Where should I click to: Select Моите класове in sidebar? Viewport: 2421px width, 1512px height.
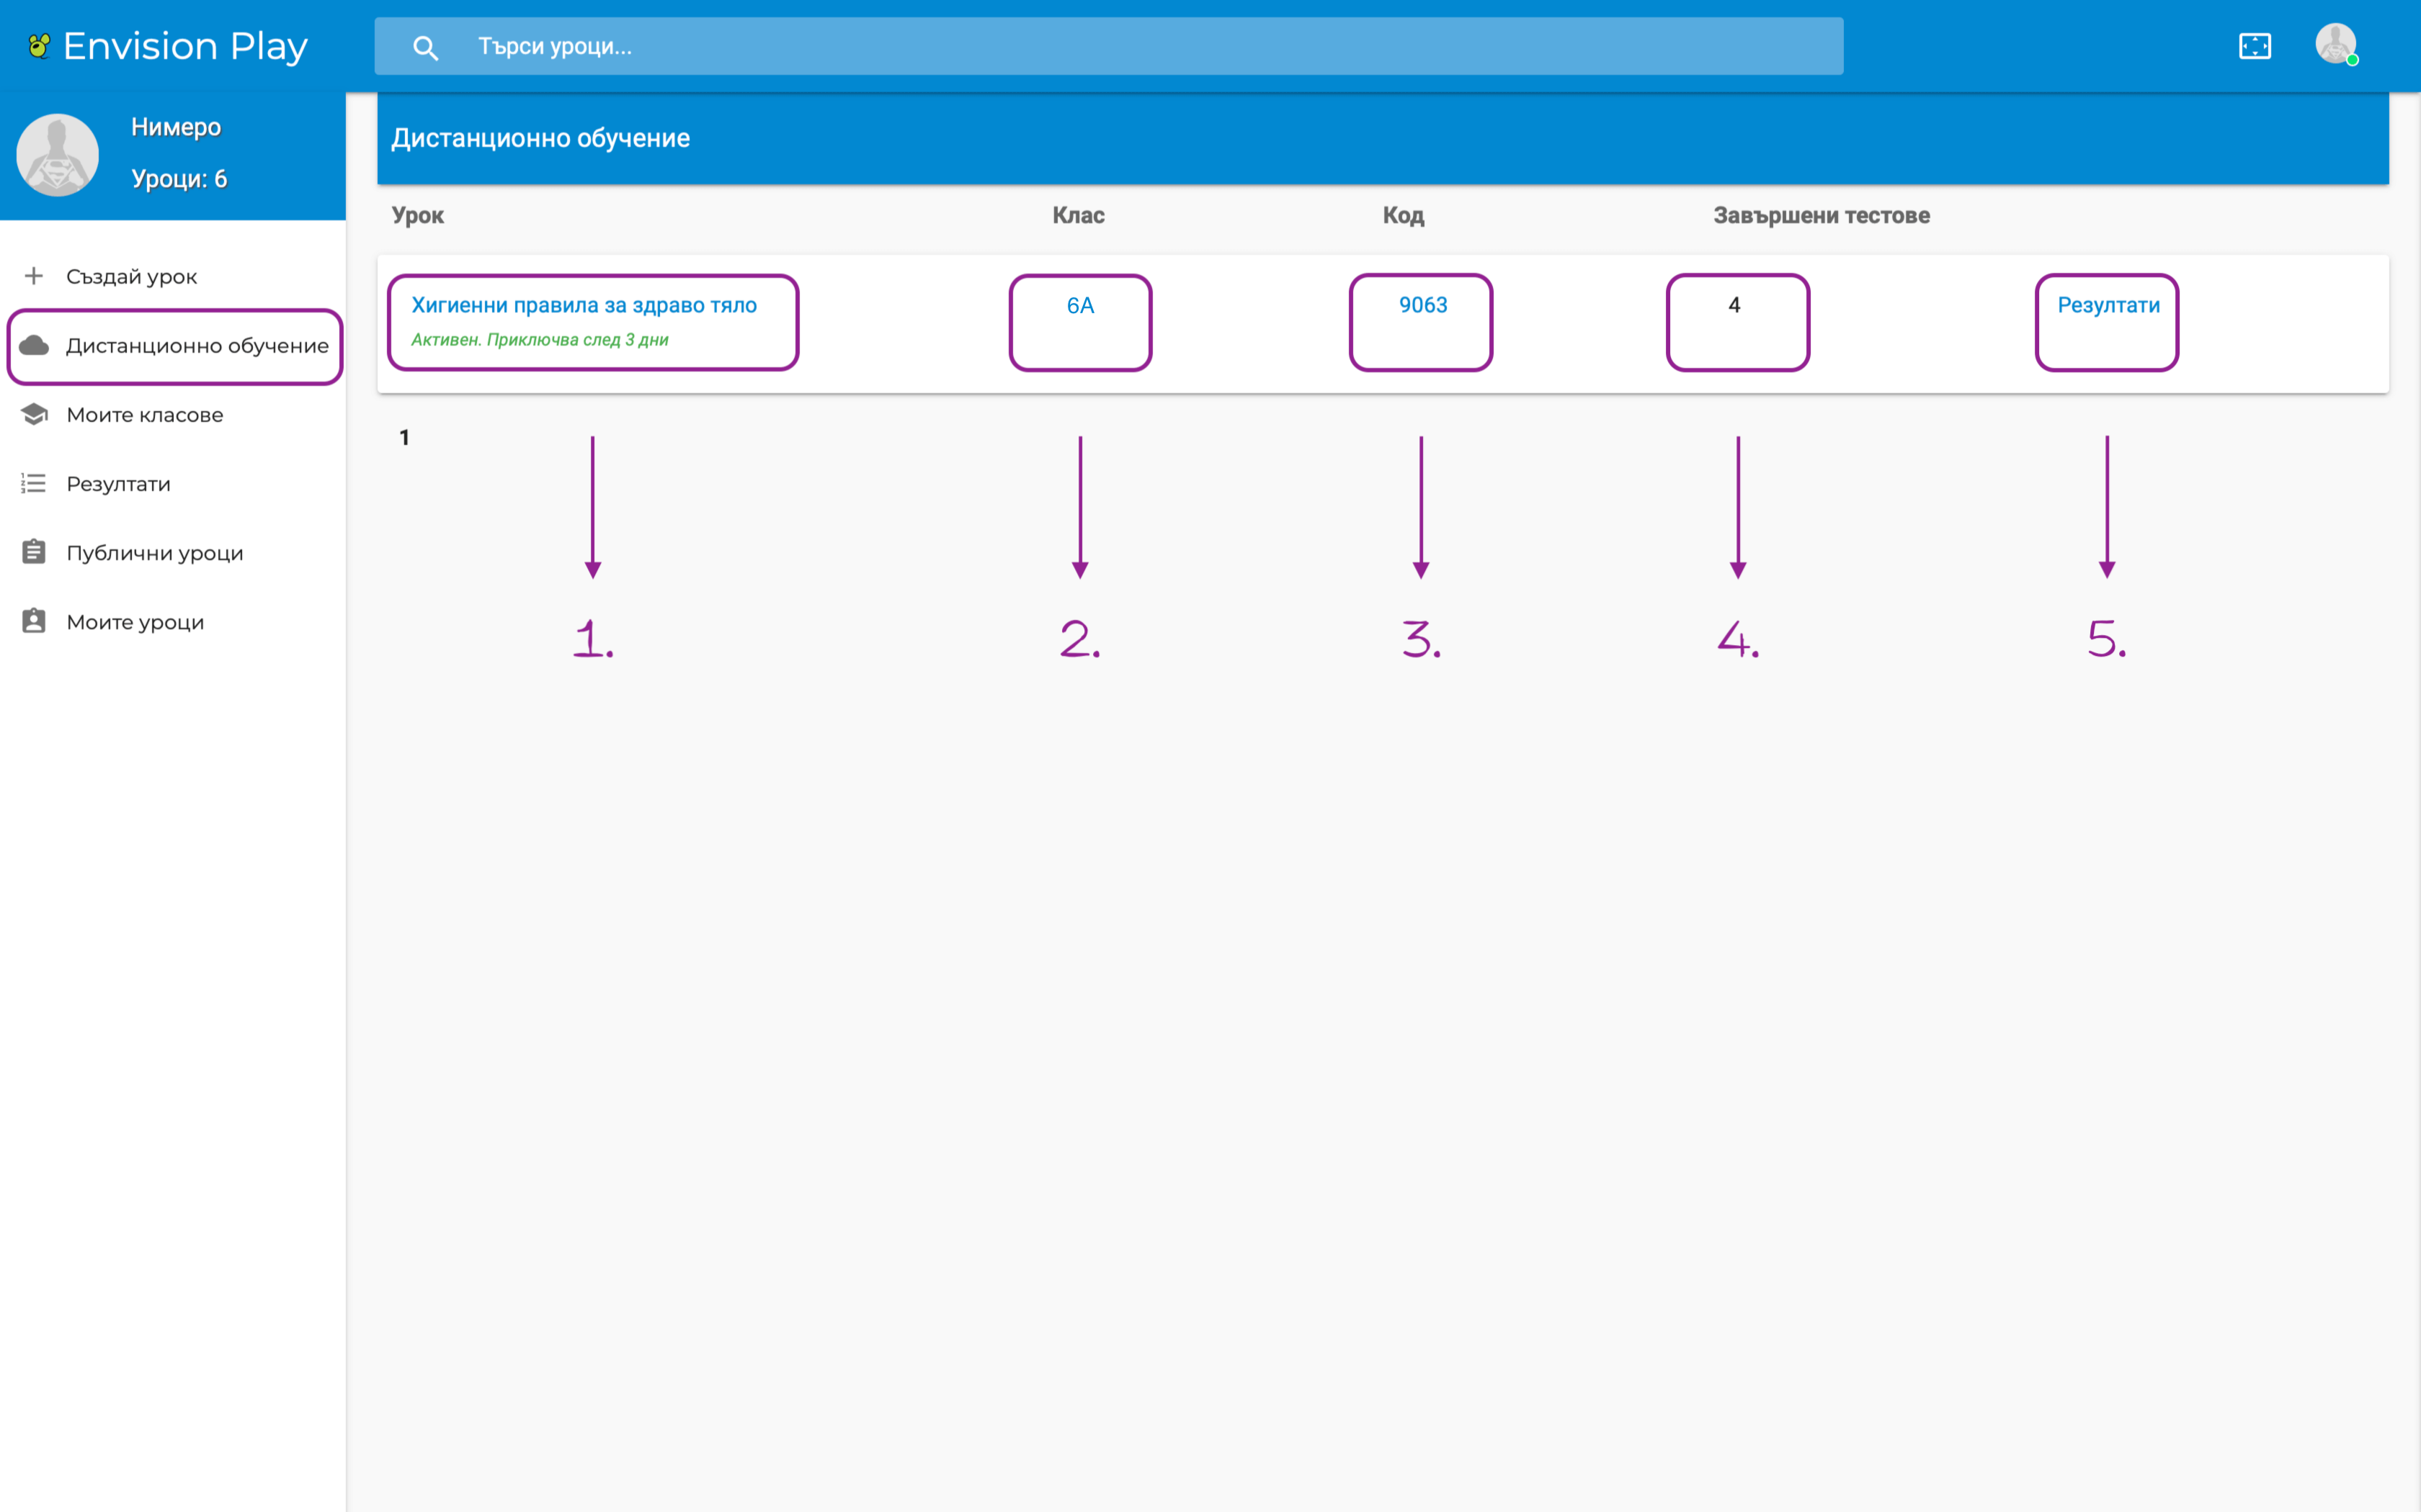[145, 414]
